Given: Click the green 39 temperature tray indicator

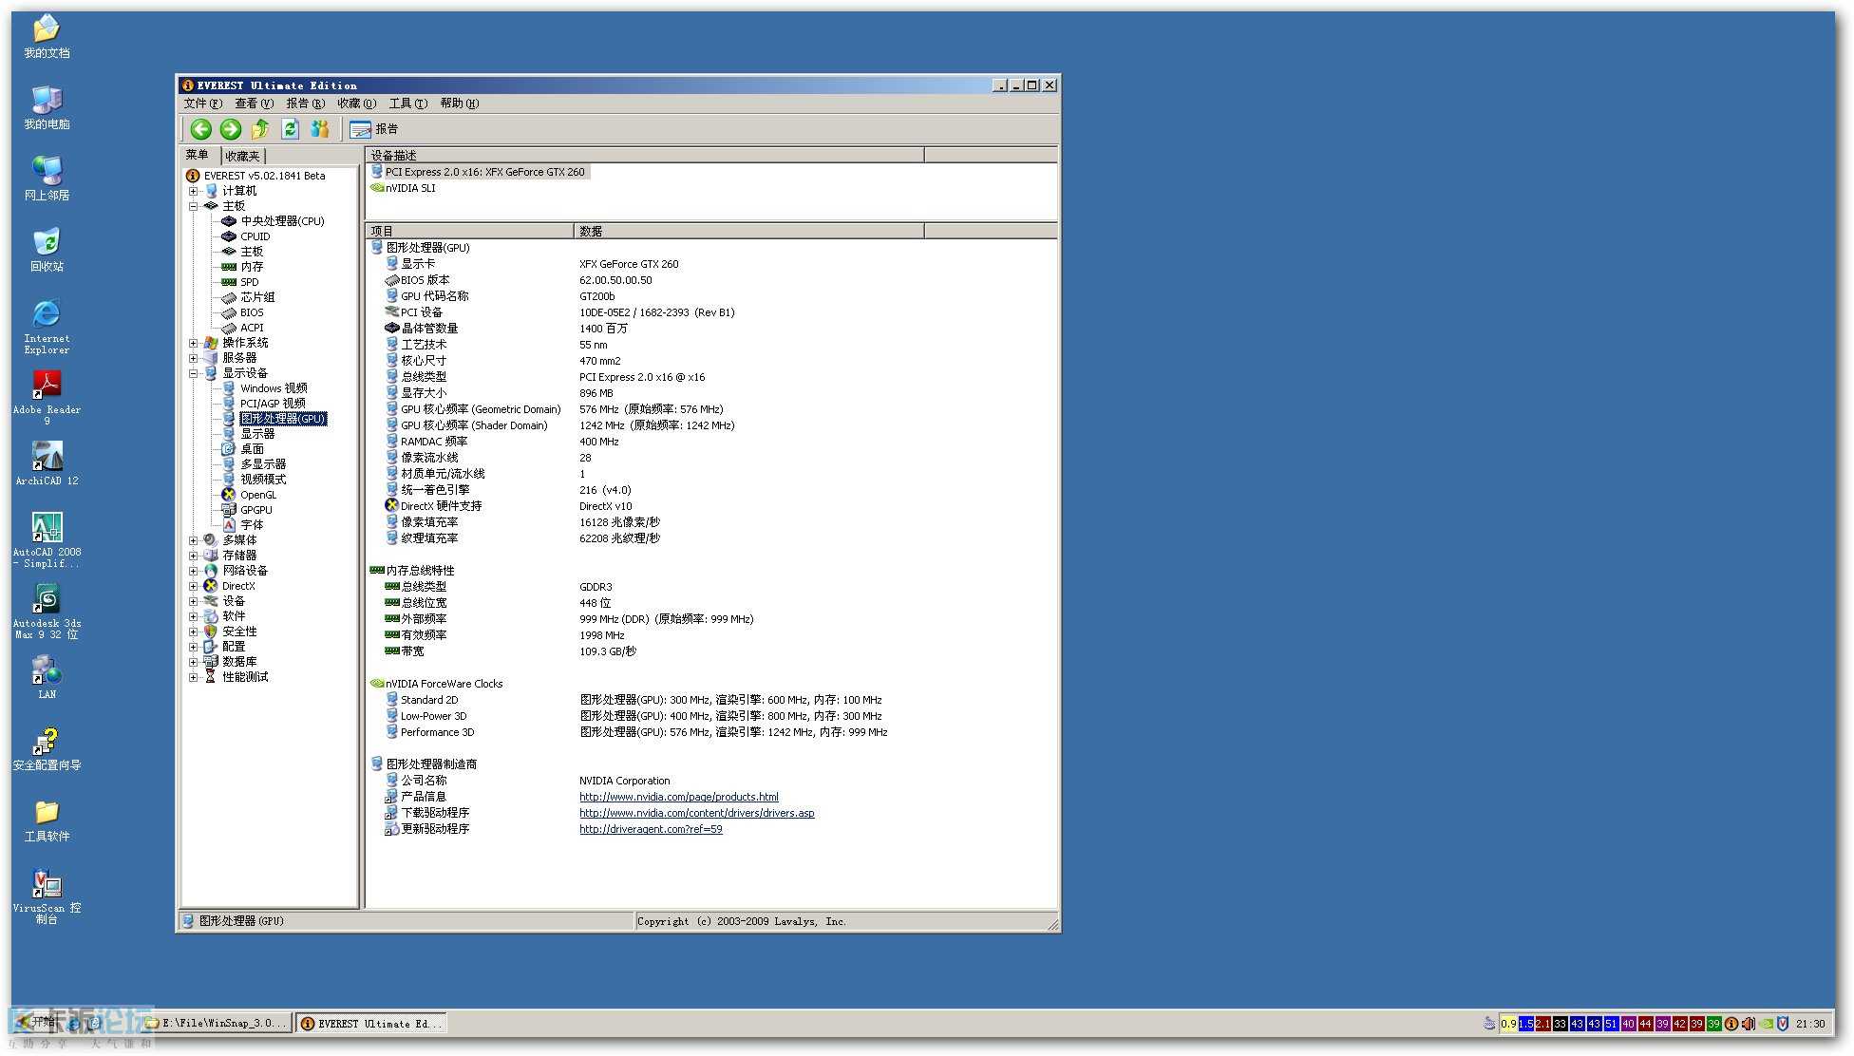Looking at the screenshot, I should (x=1714, y=1024).
